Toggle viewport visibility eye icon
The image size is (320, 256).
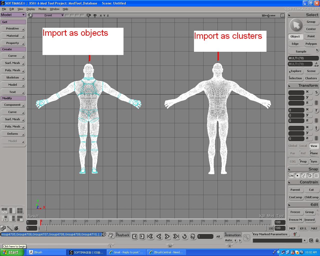click(95, 15)
